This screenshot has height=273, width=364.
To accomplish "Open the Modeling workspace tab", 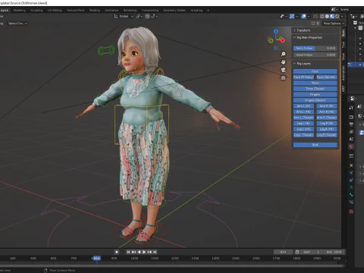I will coord(20,11).
